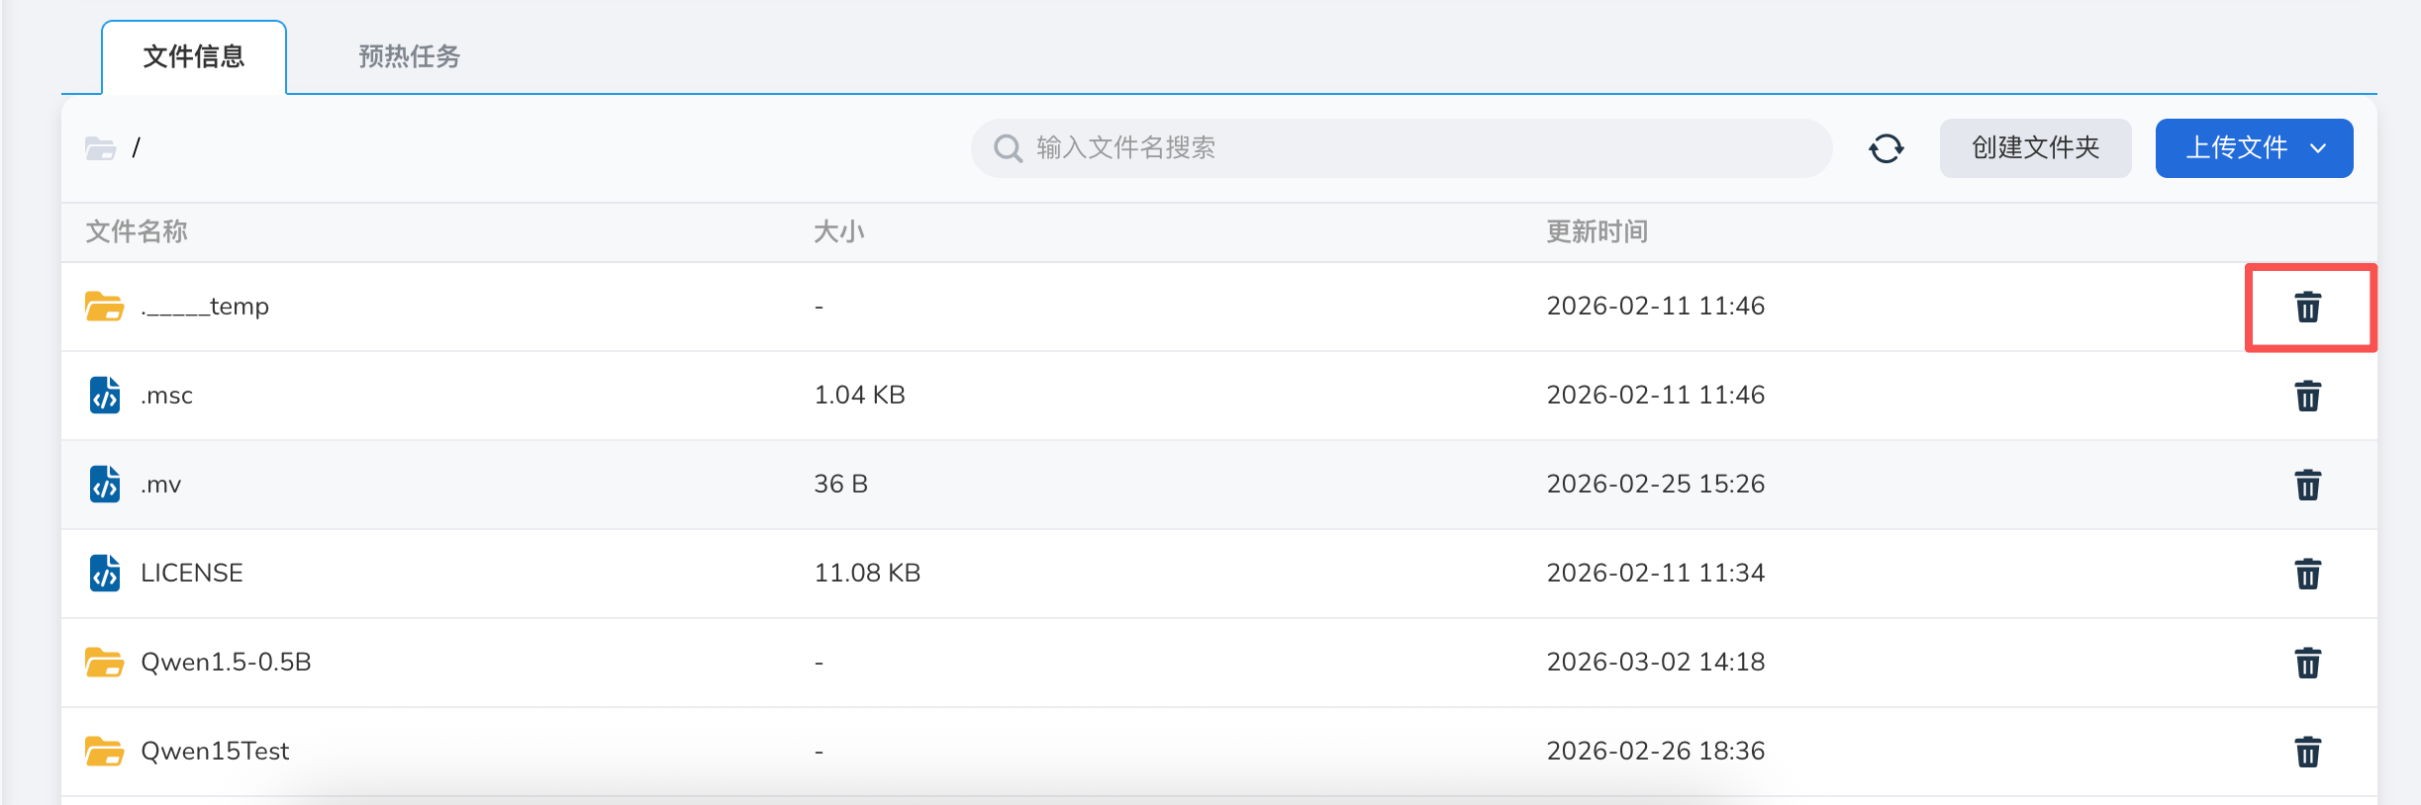This screenshot has height=805, width=2421.
Task: Delete LICENSE file via trash icon
Action: [x=2307, y=574]
